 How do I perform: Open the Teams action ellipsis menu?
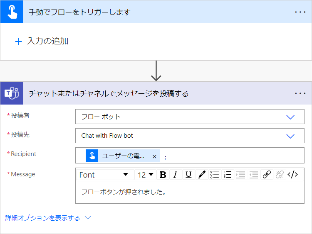pyautogui.click(x=300, y=93)
